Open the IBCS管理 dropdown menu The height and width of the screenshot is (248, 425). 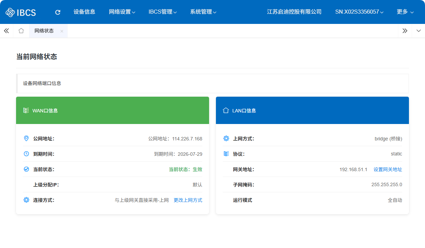click(x=162, y=12)
